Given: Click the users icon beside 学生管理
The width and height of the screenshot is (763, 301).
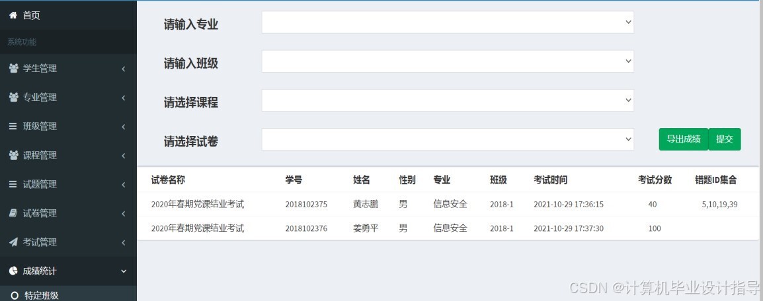Looking at the screenshot, I should click(14, 69).
